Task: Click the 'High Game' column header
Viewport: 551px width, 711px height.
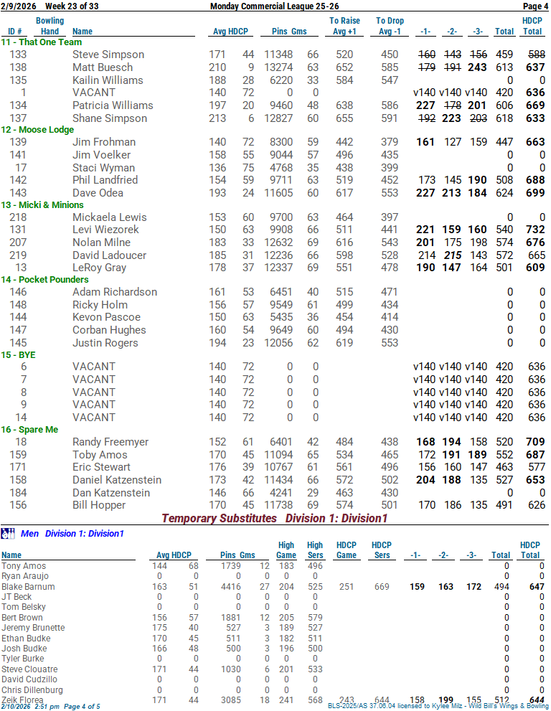Action: pos(286,550)
